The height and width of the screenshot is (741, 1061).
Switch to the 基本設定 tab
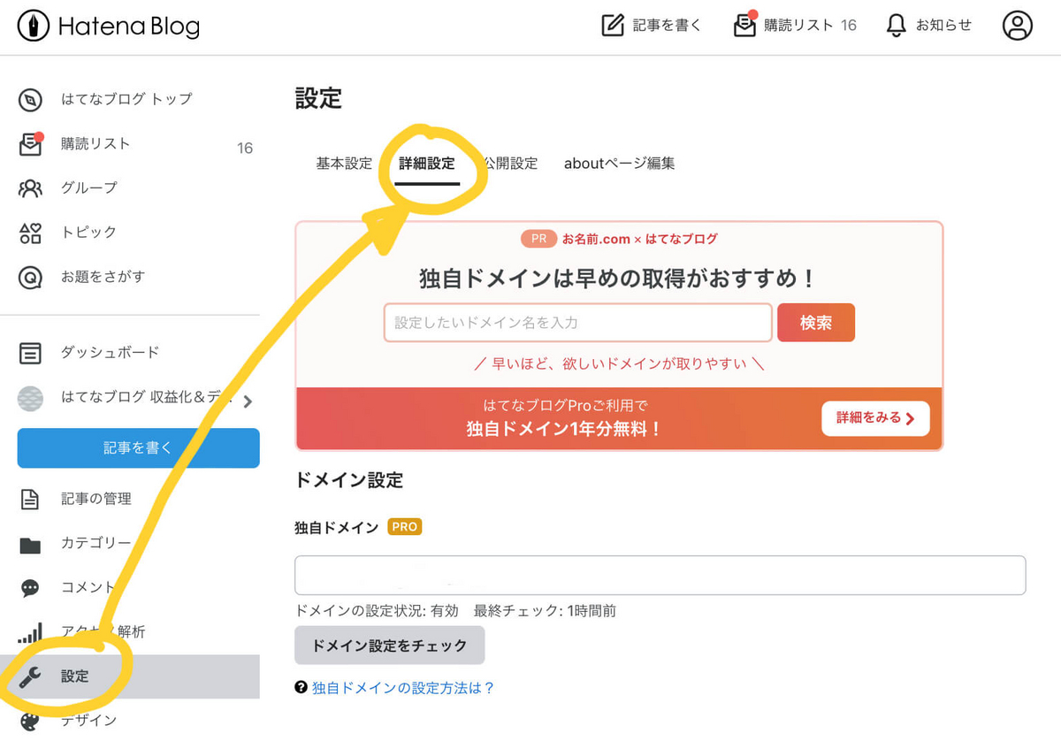tap(344, 164)
